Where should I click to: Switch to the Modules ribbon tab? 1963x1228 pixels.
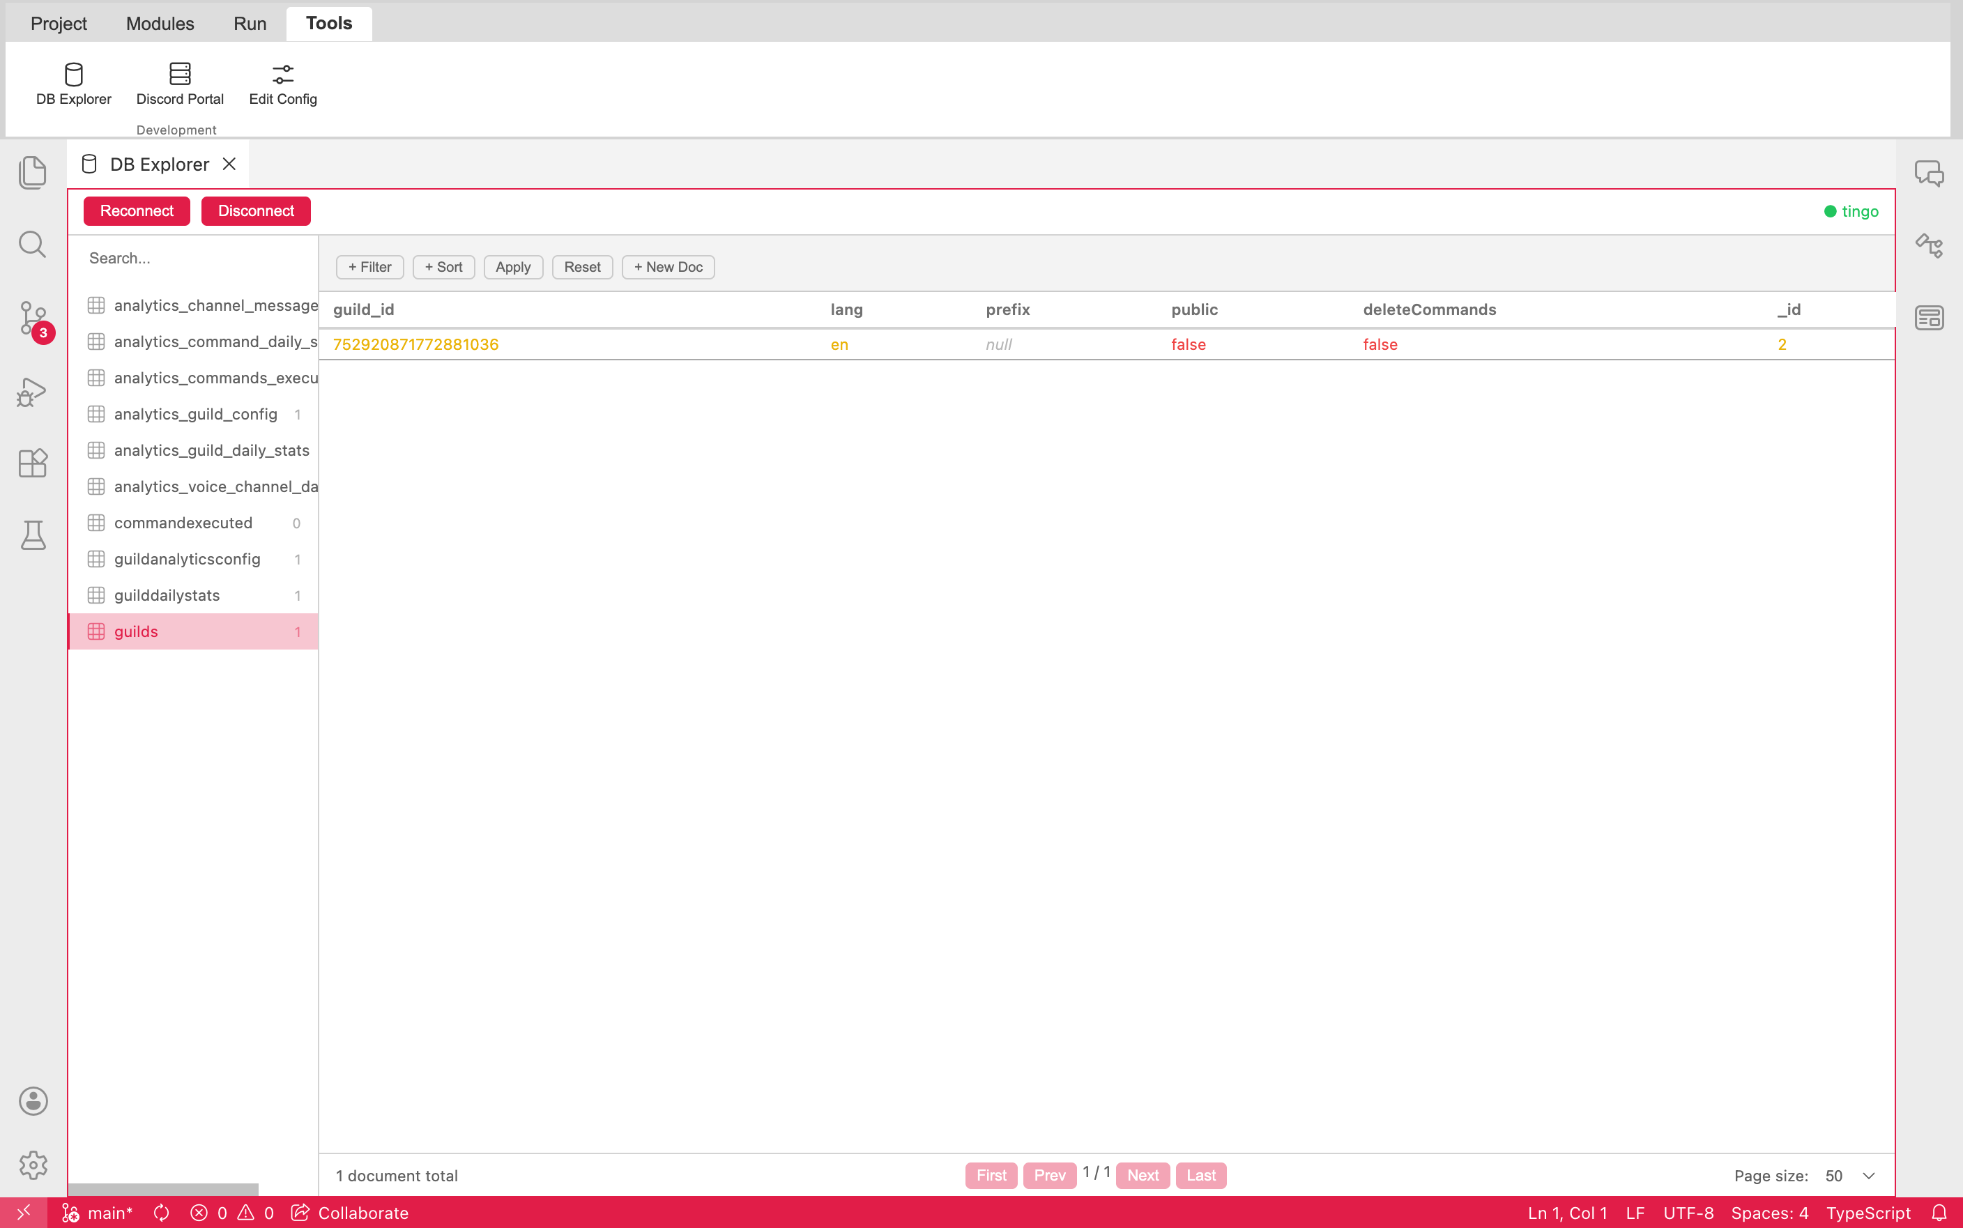(160, 24)
